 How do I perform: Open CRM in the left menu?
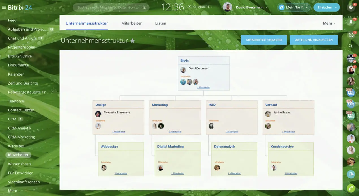point(12,119)
